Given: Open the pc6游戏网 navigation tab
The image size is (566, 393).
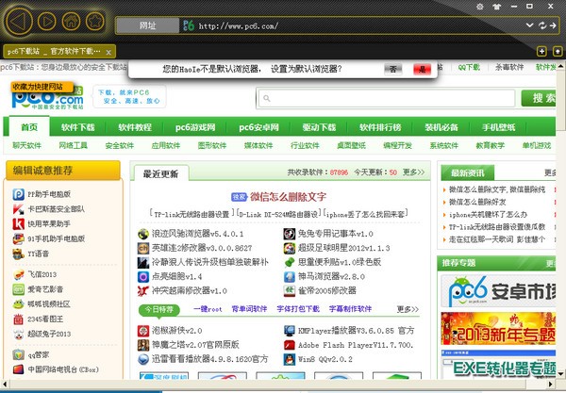Looking at the screenshot, I should [x=195, y=127].
